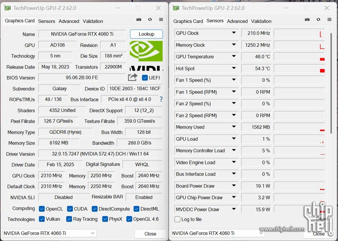Open the Memory Controller Load dropdown

pos(234,150)
